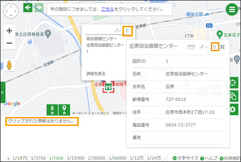Toggle the clip list panel button
Image resolution: width=241 pixels, height=162 pixels.
point(52,110)
